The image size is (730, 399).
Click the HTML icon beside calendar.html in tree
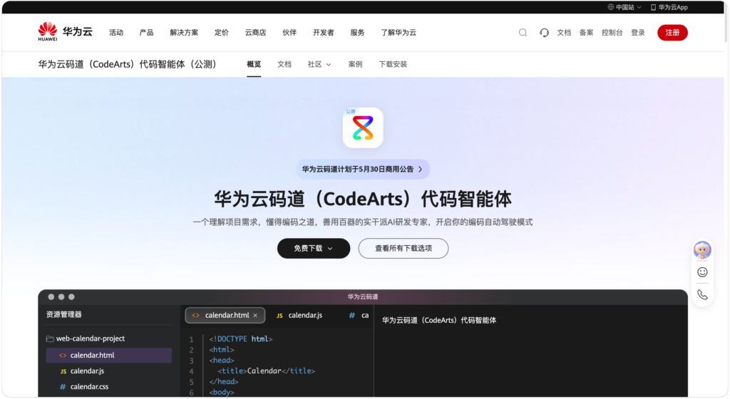tap(63, 356)
